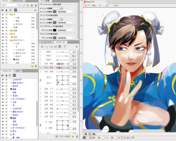This screenshot has height=141, width=176.
Task: Click the folder icon in Parameter panel footer
Action: pyautogui.click(x=73, y=137)
